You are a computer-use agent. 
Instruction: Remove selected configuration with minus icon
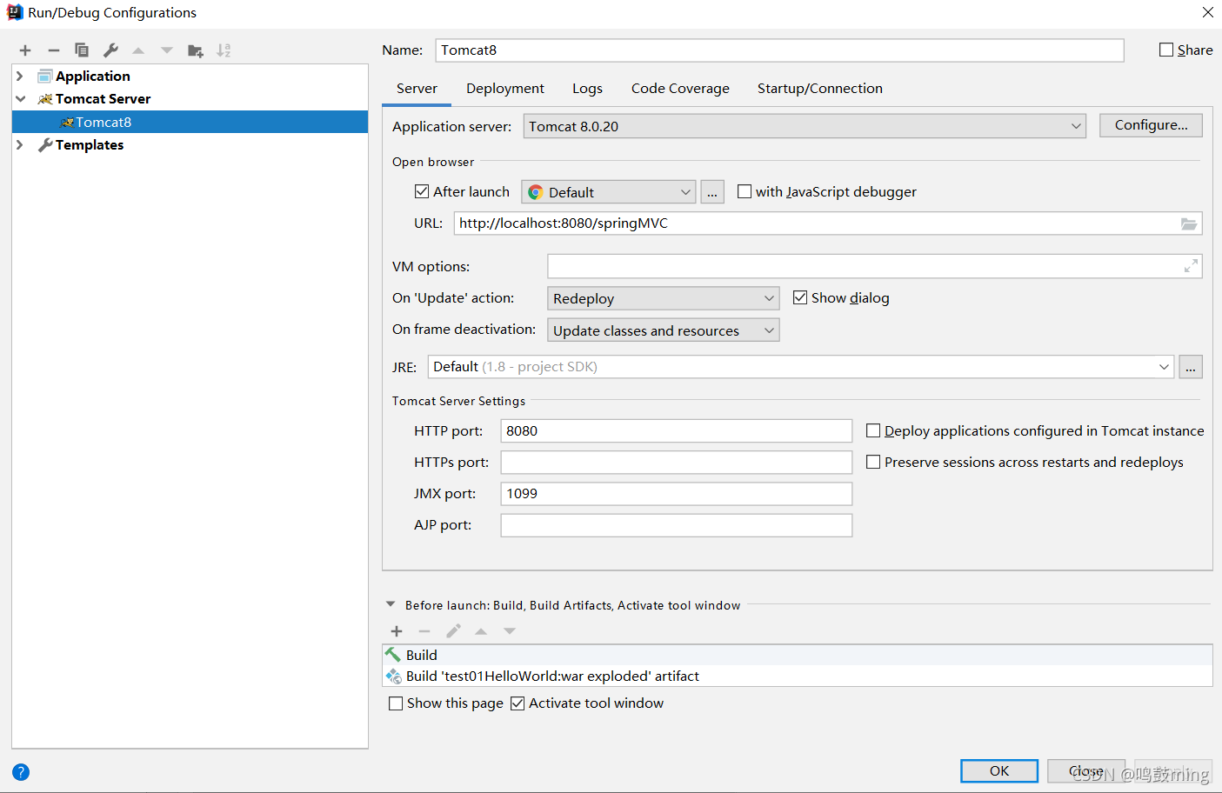[x=54, y=50]
